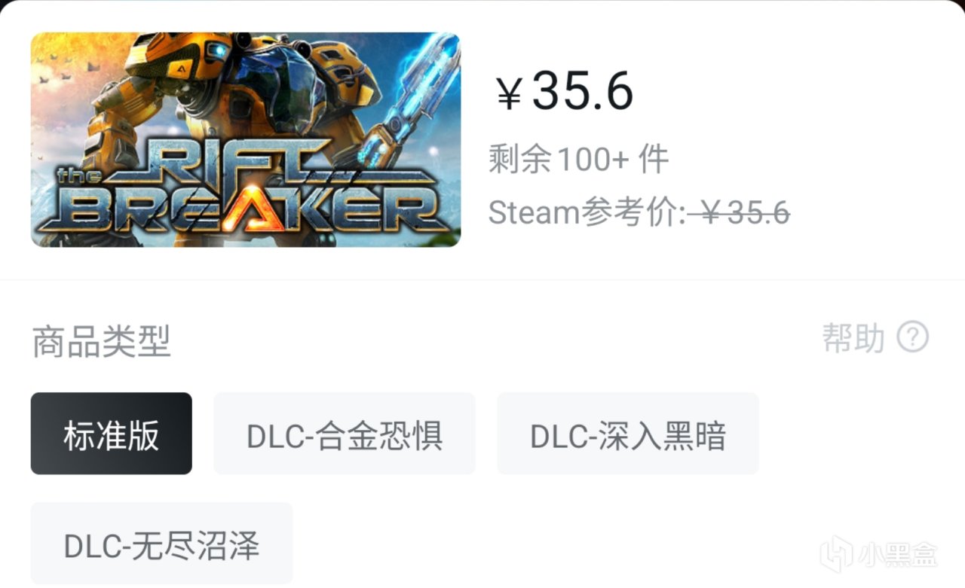This screenshot has width=965, height=588.
Task: Click the 商品类型 section heading
Action: click(x=102, y=341)
